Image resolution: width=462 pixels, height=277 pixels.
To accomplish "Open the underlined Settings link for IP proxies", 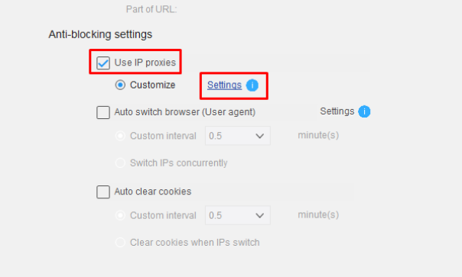I will [x=225, y=85].
